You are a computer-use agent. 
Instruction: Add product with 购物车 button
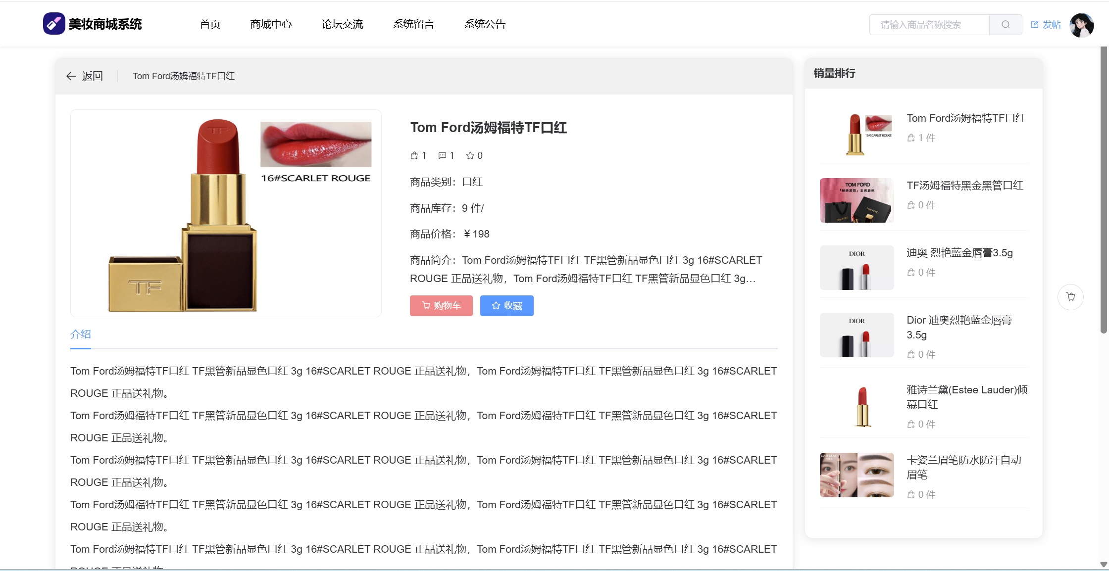tap(441, 306)
